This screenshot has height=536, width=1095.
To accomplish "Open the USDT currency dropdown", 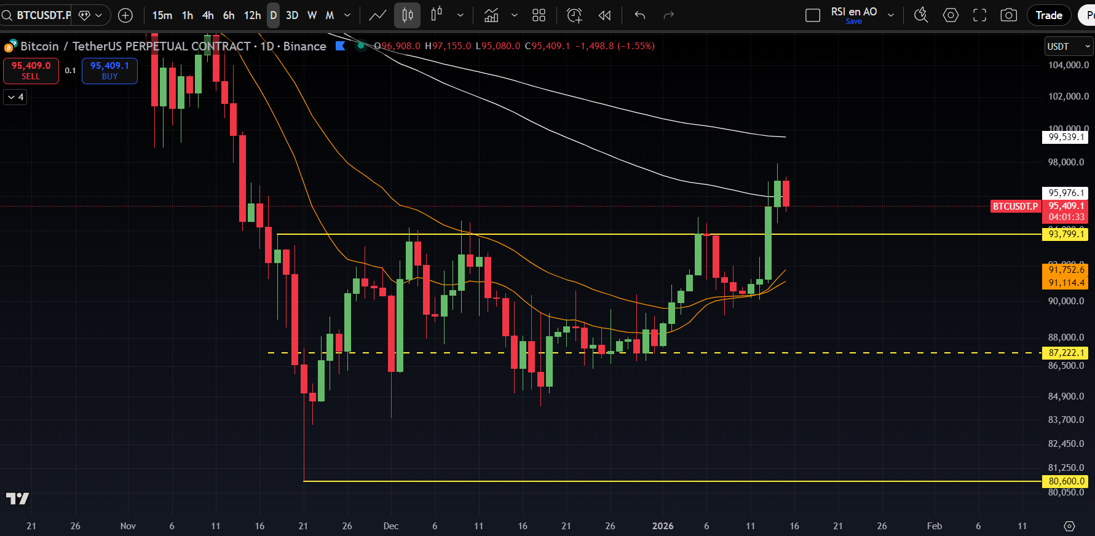I will [1067, 47].
